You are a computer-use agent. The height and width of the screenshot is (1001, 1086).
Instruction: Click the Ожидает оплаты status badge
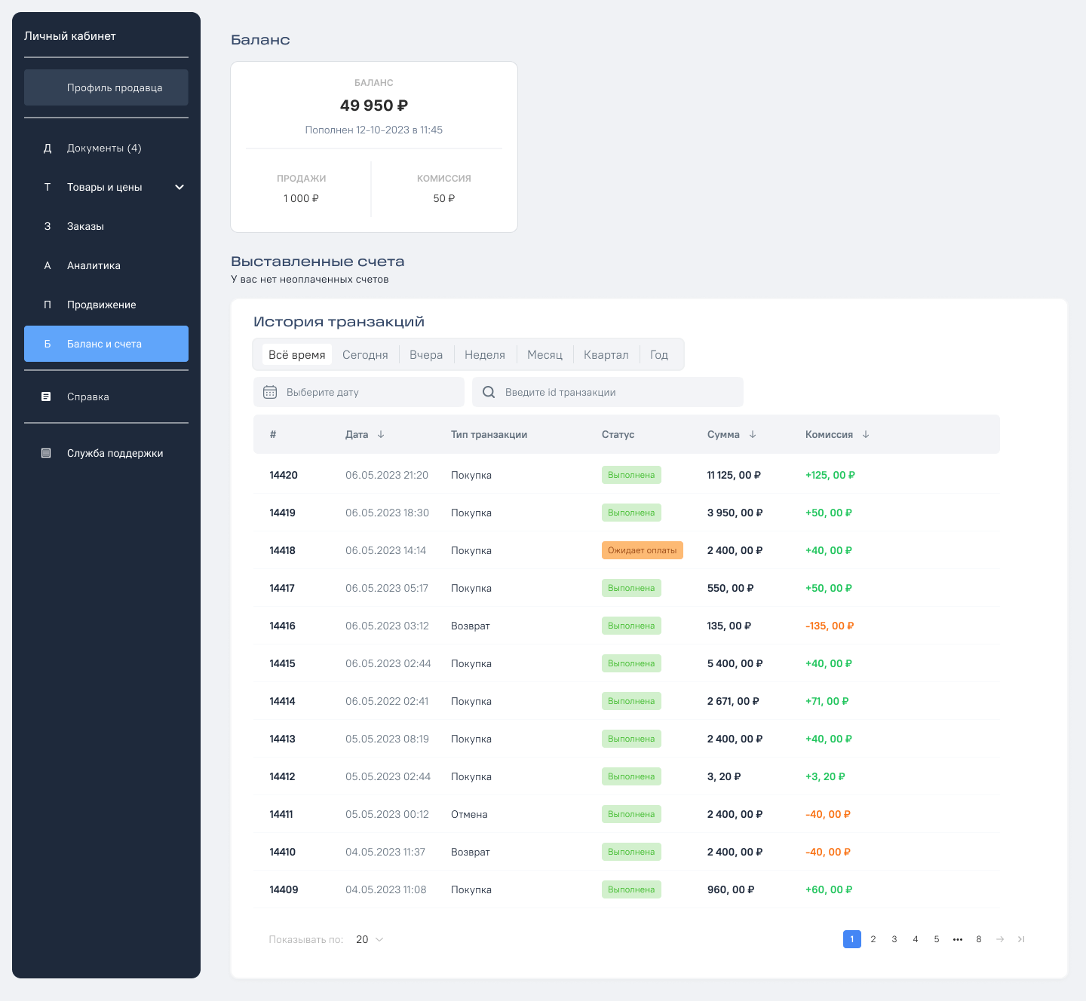click(x=642, y=550)
